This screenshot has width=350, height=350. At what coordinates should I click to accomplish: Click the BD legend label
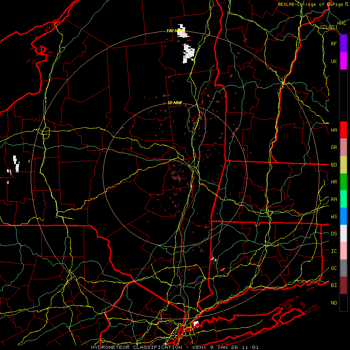[x=334, y=165]
